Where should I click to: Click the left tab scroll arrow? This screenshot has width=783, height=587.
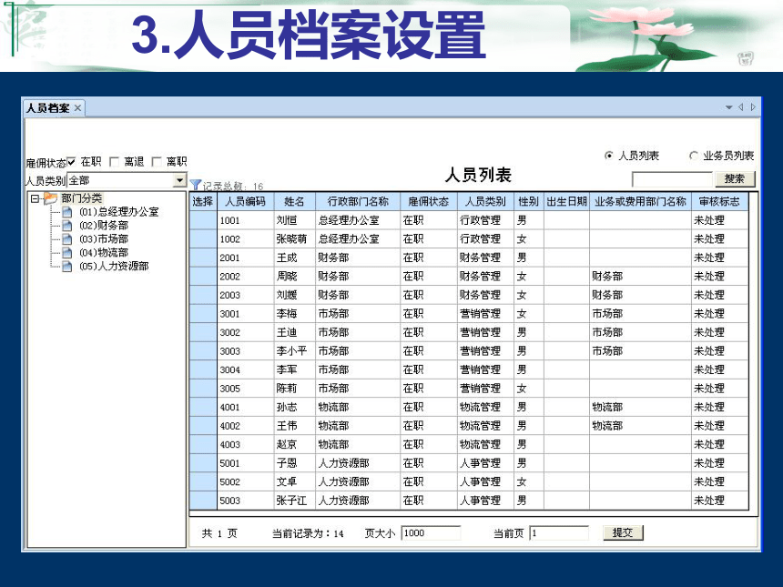point(741,106)
